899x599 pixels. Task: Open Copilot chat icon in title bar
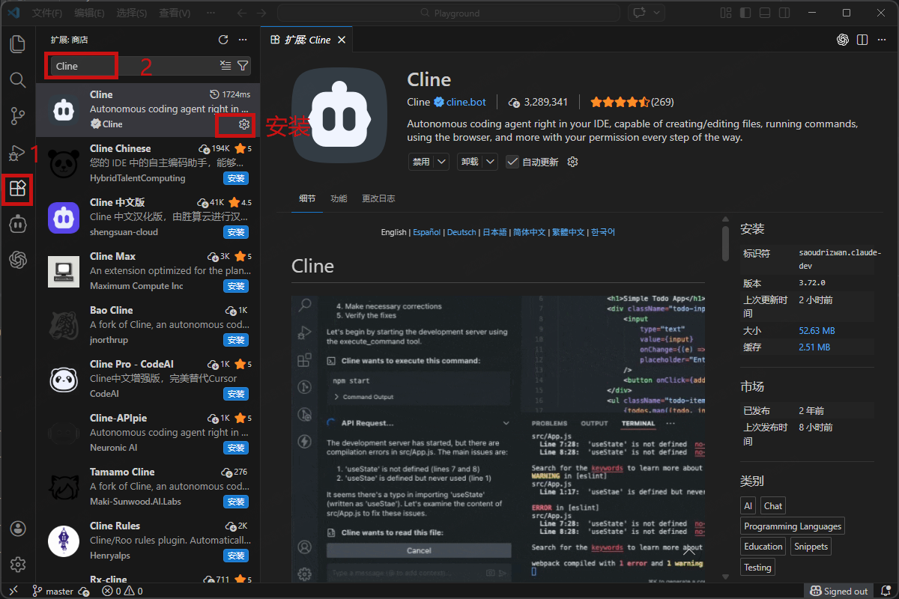[x=640, y=13]
